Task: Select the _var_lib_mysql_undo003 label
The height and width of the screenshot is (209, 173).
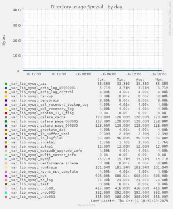Action: (x=32, y=197)
